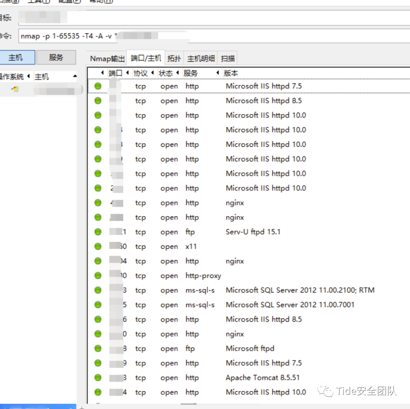The width and height of the screenshot is (410, 409).
Task: Switch to the 扫描 tab
Action: click(x=227, y=59)
